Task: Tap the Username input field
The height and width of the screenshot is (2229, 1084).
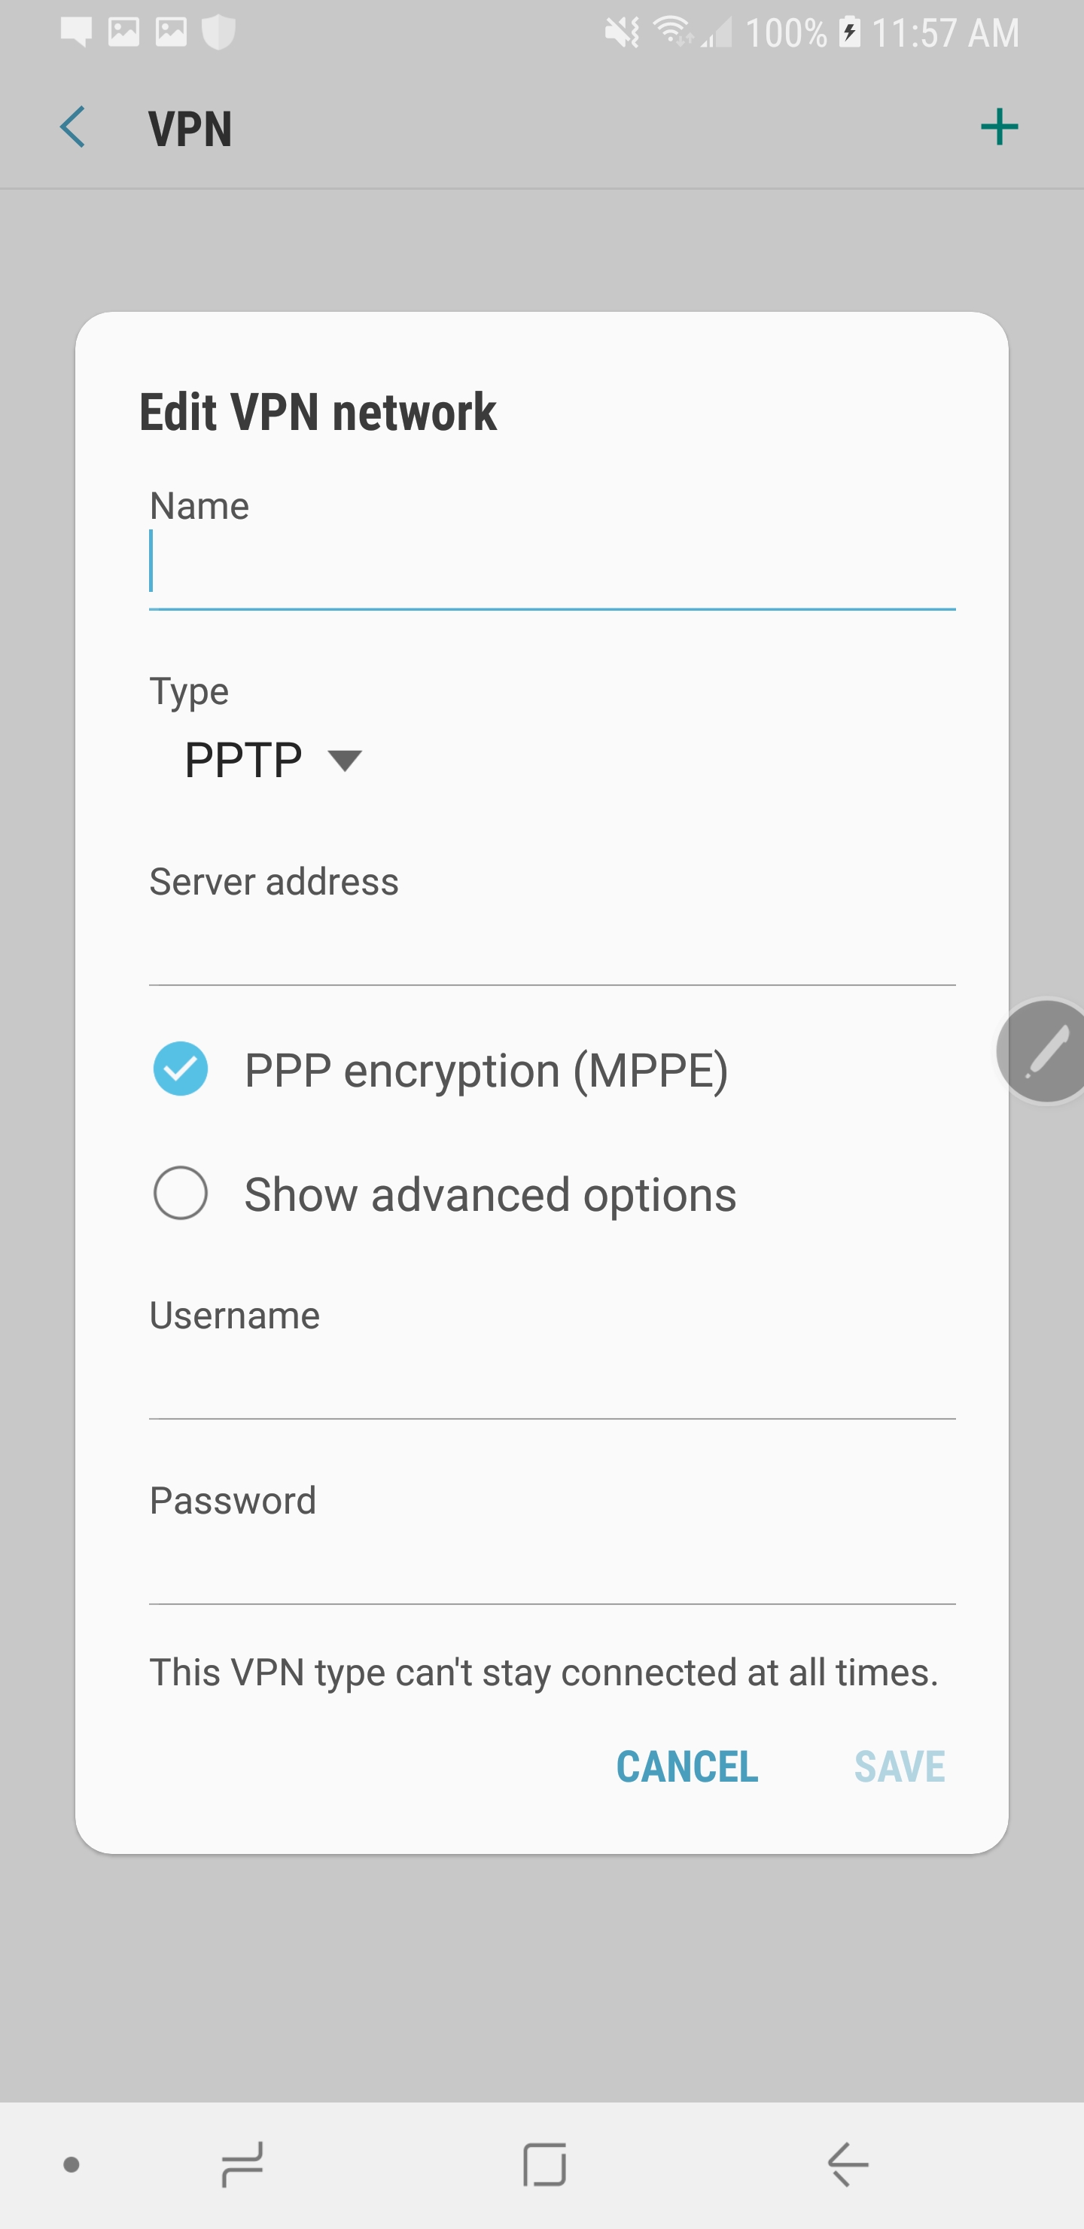Action: coord(552,1381)
